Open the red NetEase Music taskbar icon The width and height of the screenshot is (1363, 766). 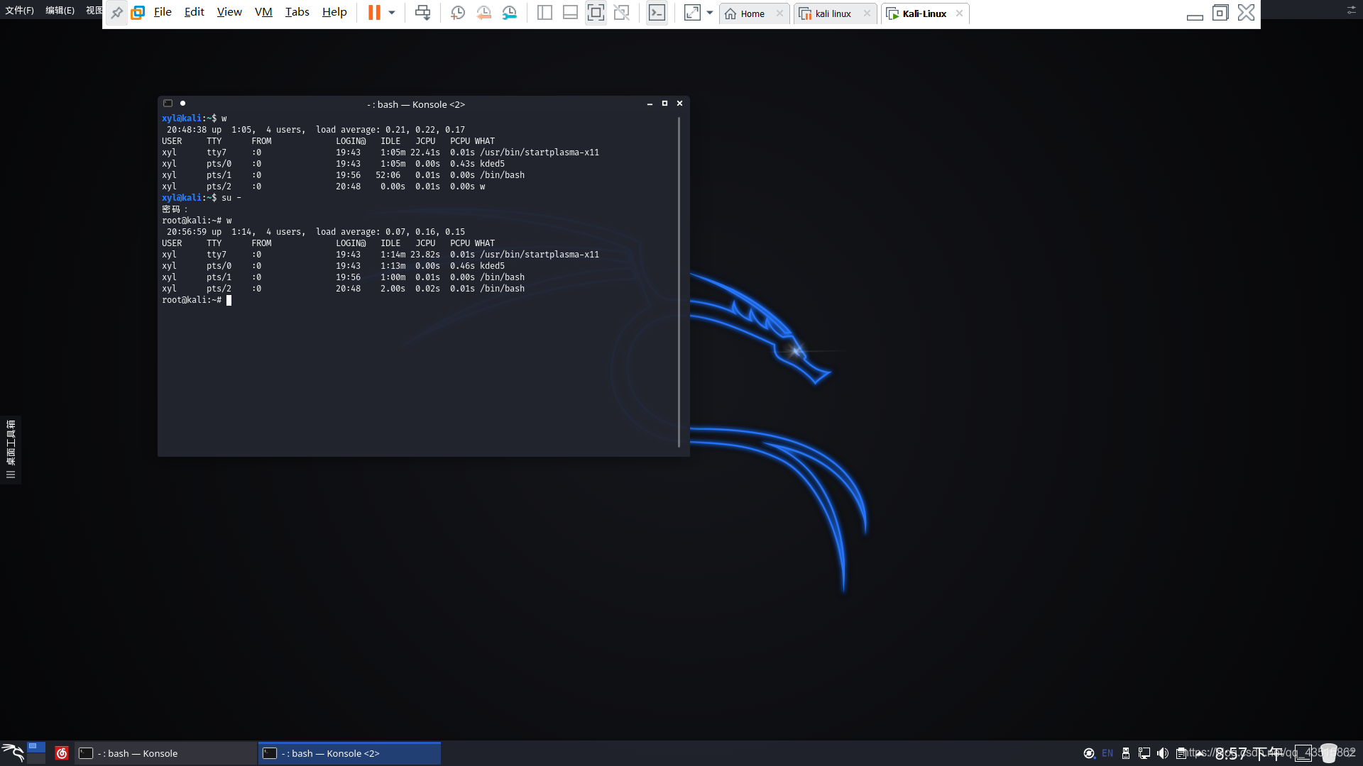[62, 753]
